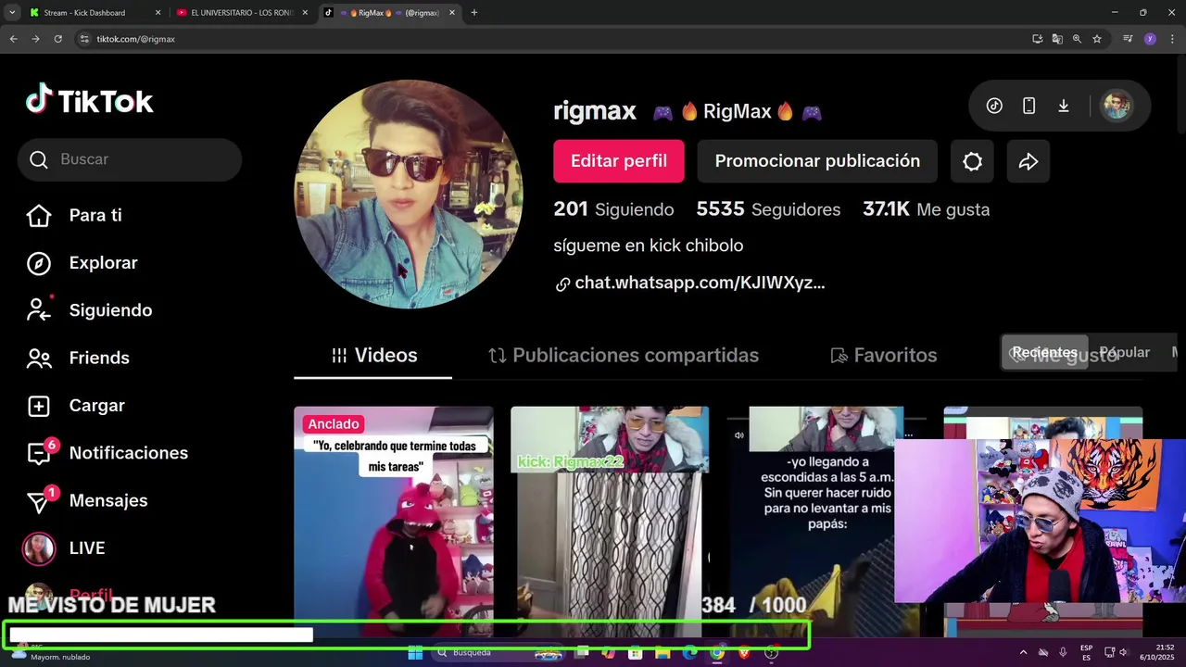
Task: Click the Buscar search field
Action: coord(130,159)
